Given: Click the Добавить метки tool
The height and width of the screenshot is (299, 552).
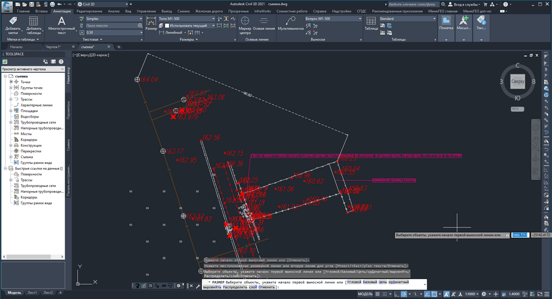Looking at the screenshot, I should coord(13,25).
